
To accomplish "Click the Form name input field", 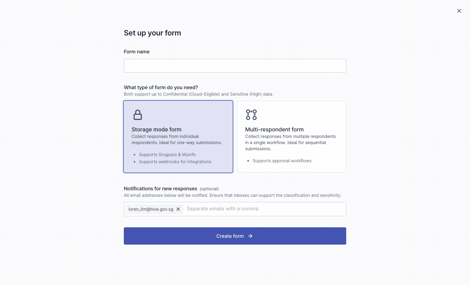I will coord(235,66).
